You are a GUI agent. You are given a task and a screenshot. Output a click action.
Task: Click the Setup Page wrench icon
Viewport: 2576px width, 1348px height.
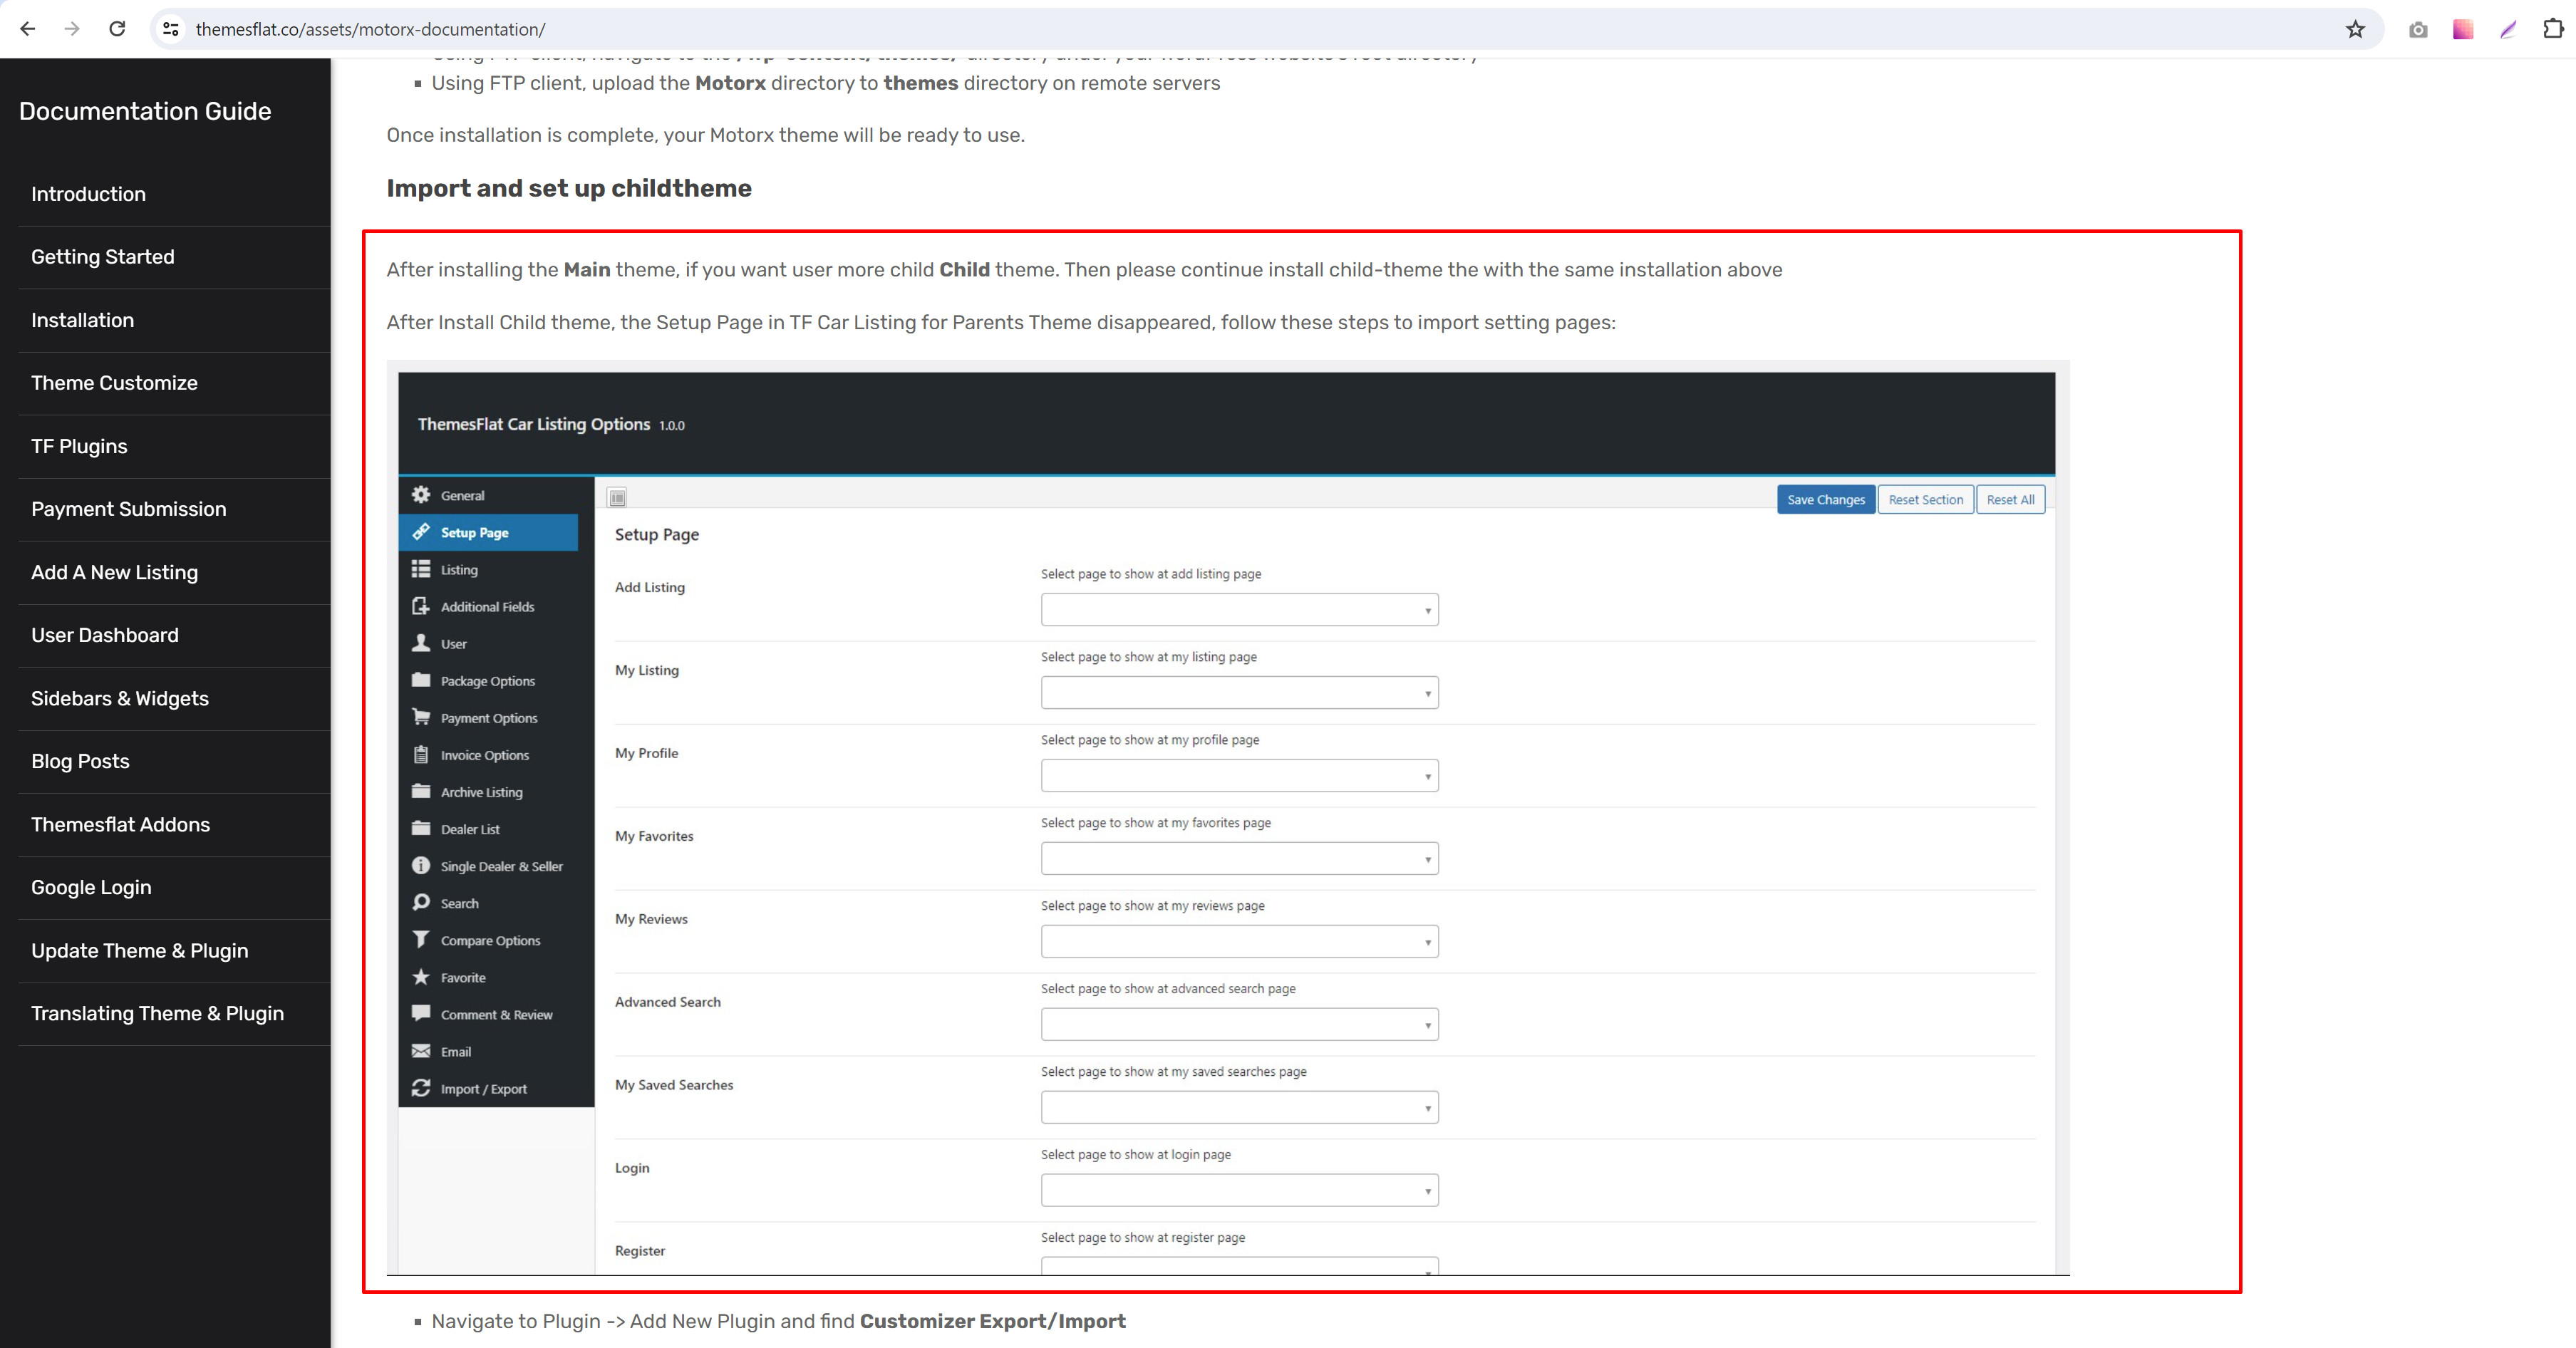(421, 532)
